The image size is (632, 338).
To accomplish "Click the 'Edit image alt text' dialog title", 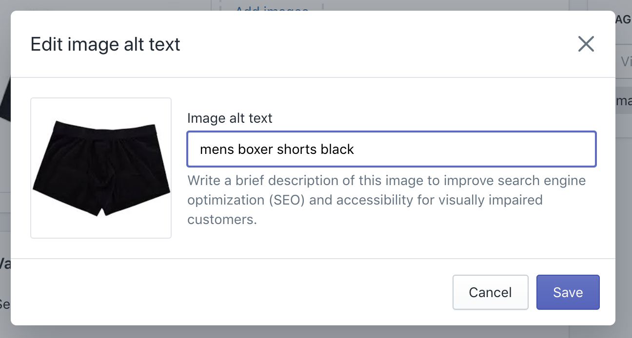I will pyautogui.click(x=105, y=44).
